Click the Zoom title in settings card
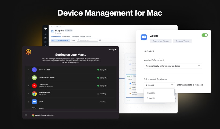220x129 pixels. click(154, 36)
